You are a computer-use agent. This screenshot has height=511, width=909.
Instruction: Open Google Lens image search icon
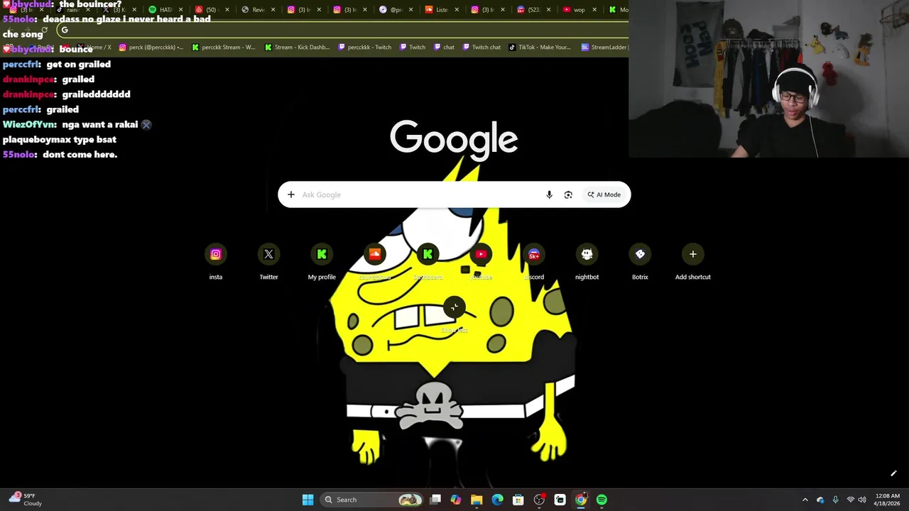[x=568, y=194]
